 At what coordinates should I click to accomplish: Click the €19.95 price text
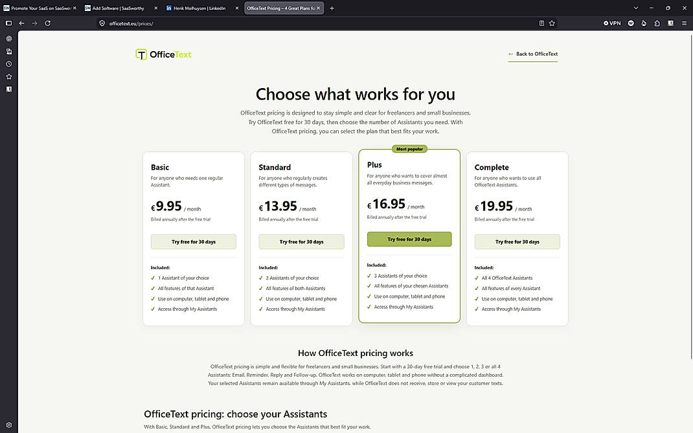494,206
